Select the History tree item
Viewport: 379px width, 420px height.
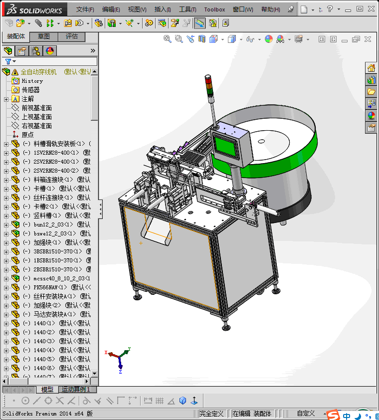pos(32,81)
